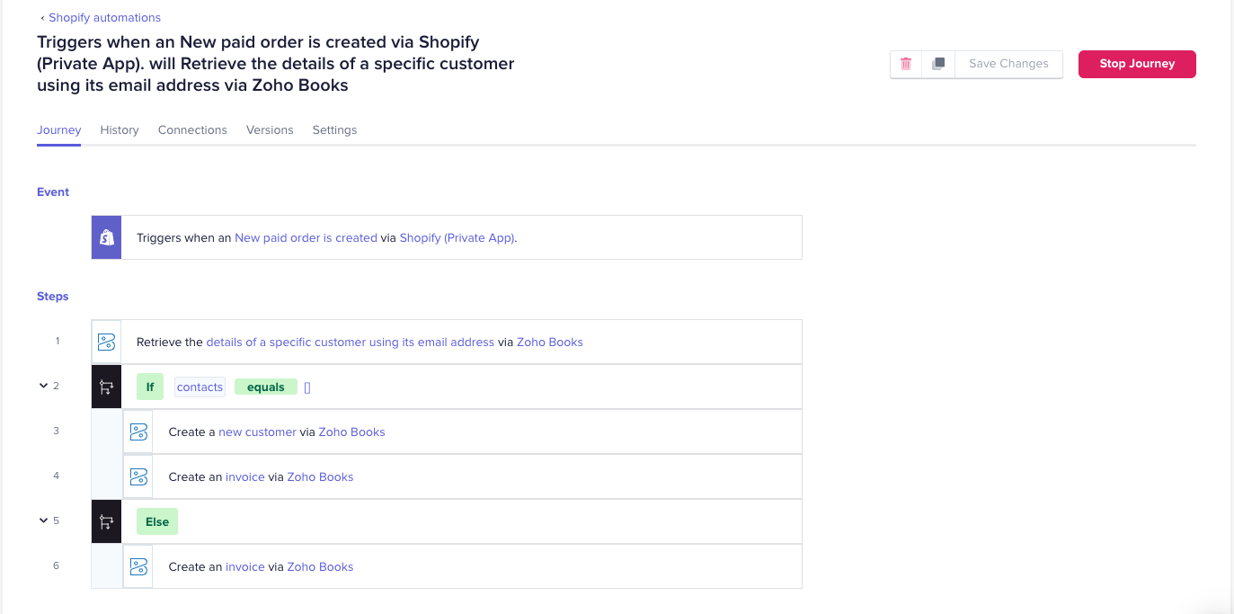Click the branch icon on the If step
This screenshot has width=1234, height=614.
(106, 387)
